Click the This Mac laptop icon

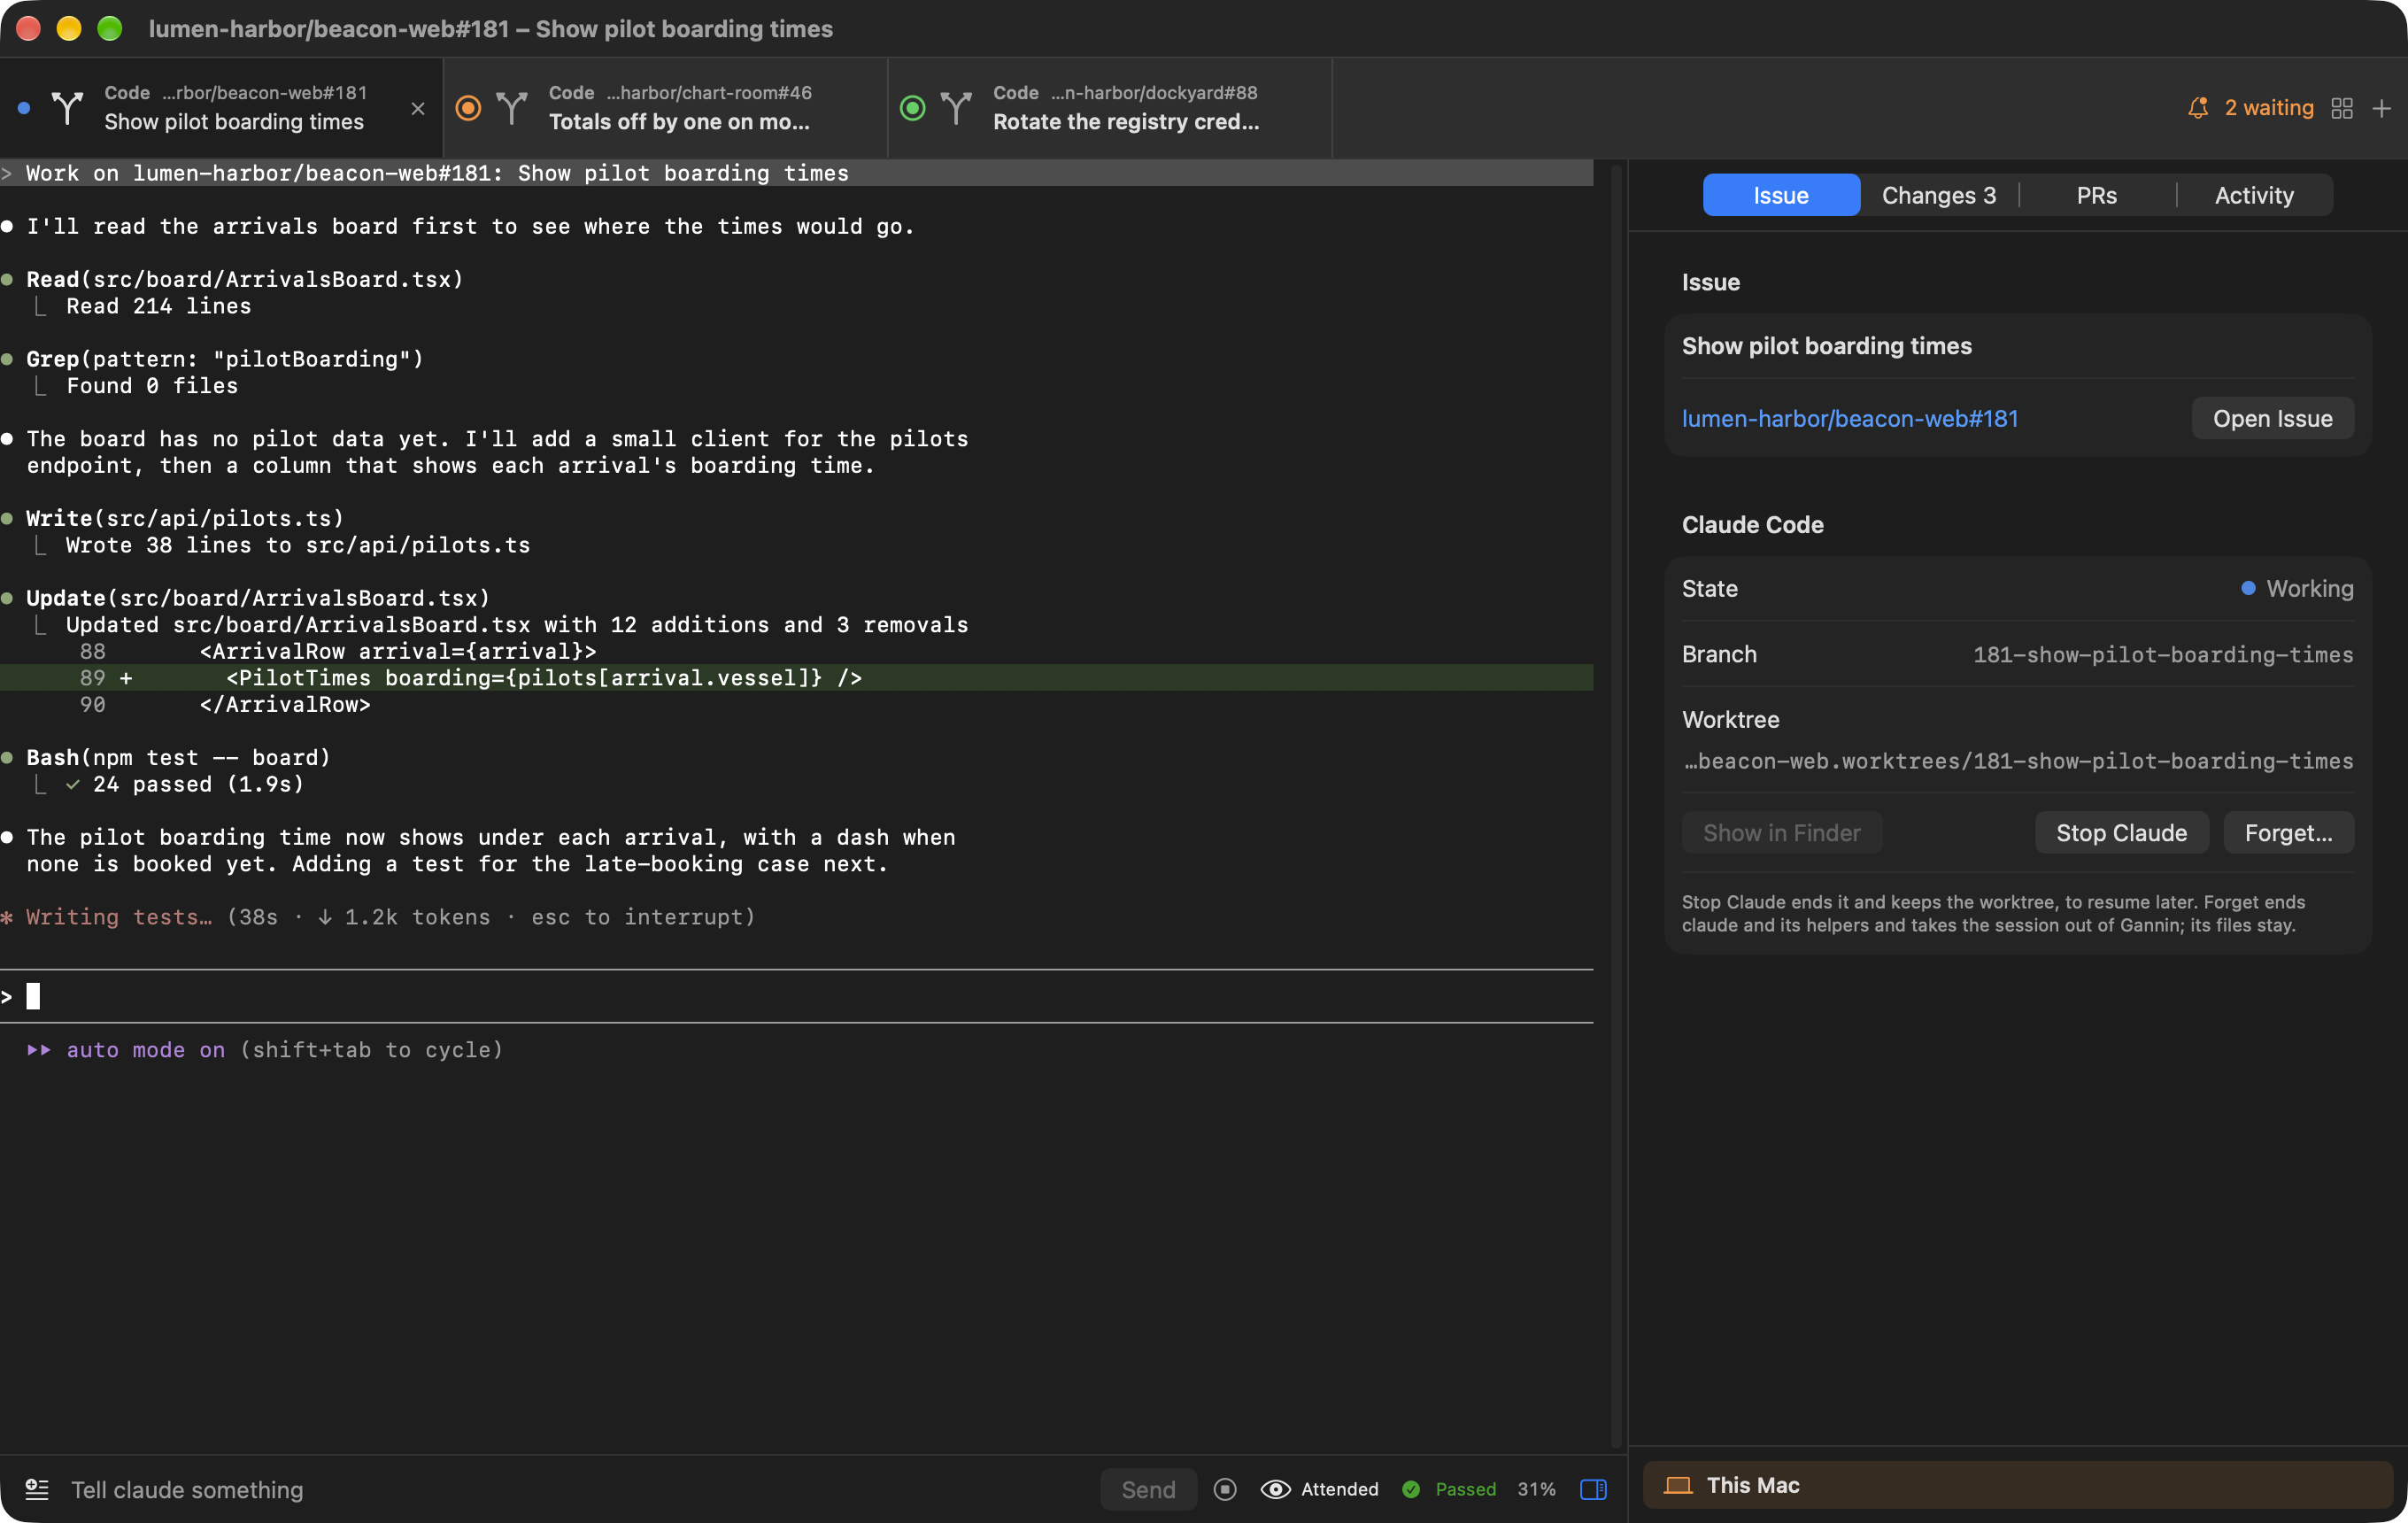(1677, 1484)
